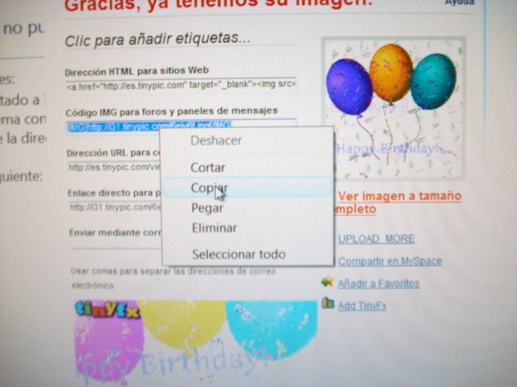This screenshot has width=517, height=387.
Task: Open the Ver imagen a tamaño completo link
Action: (x=397, y=202)
